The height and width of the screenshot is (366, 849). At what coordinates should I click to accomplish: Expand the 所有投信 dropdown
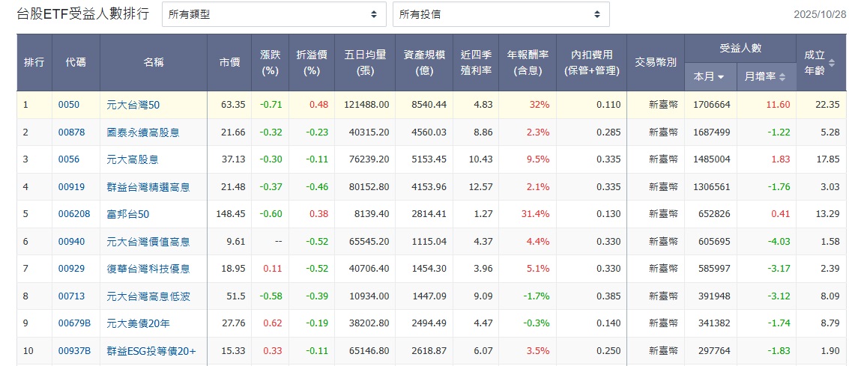pyautogui.click(x=501, y=14)
